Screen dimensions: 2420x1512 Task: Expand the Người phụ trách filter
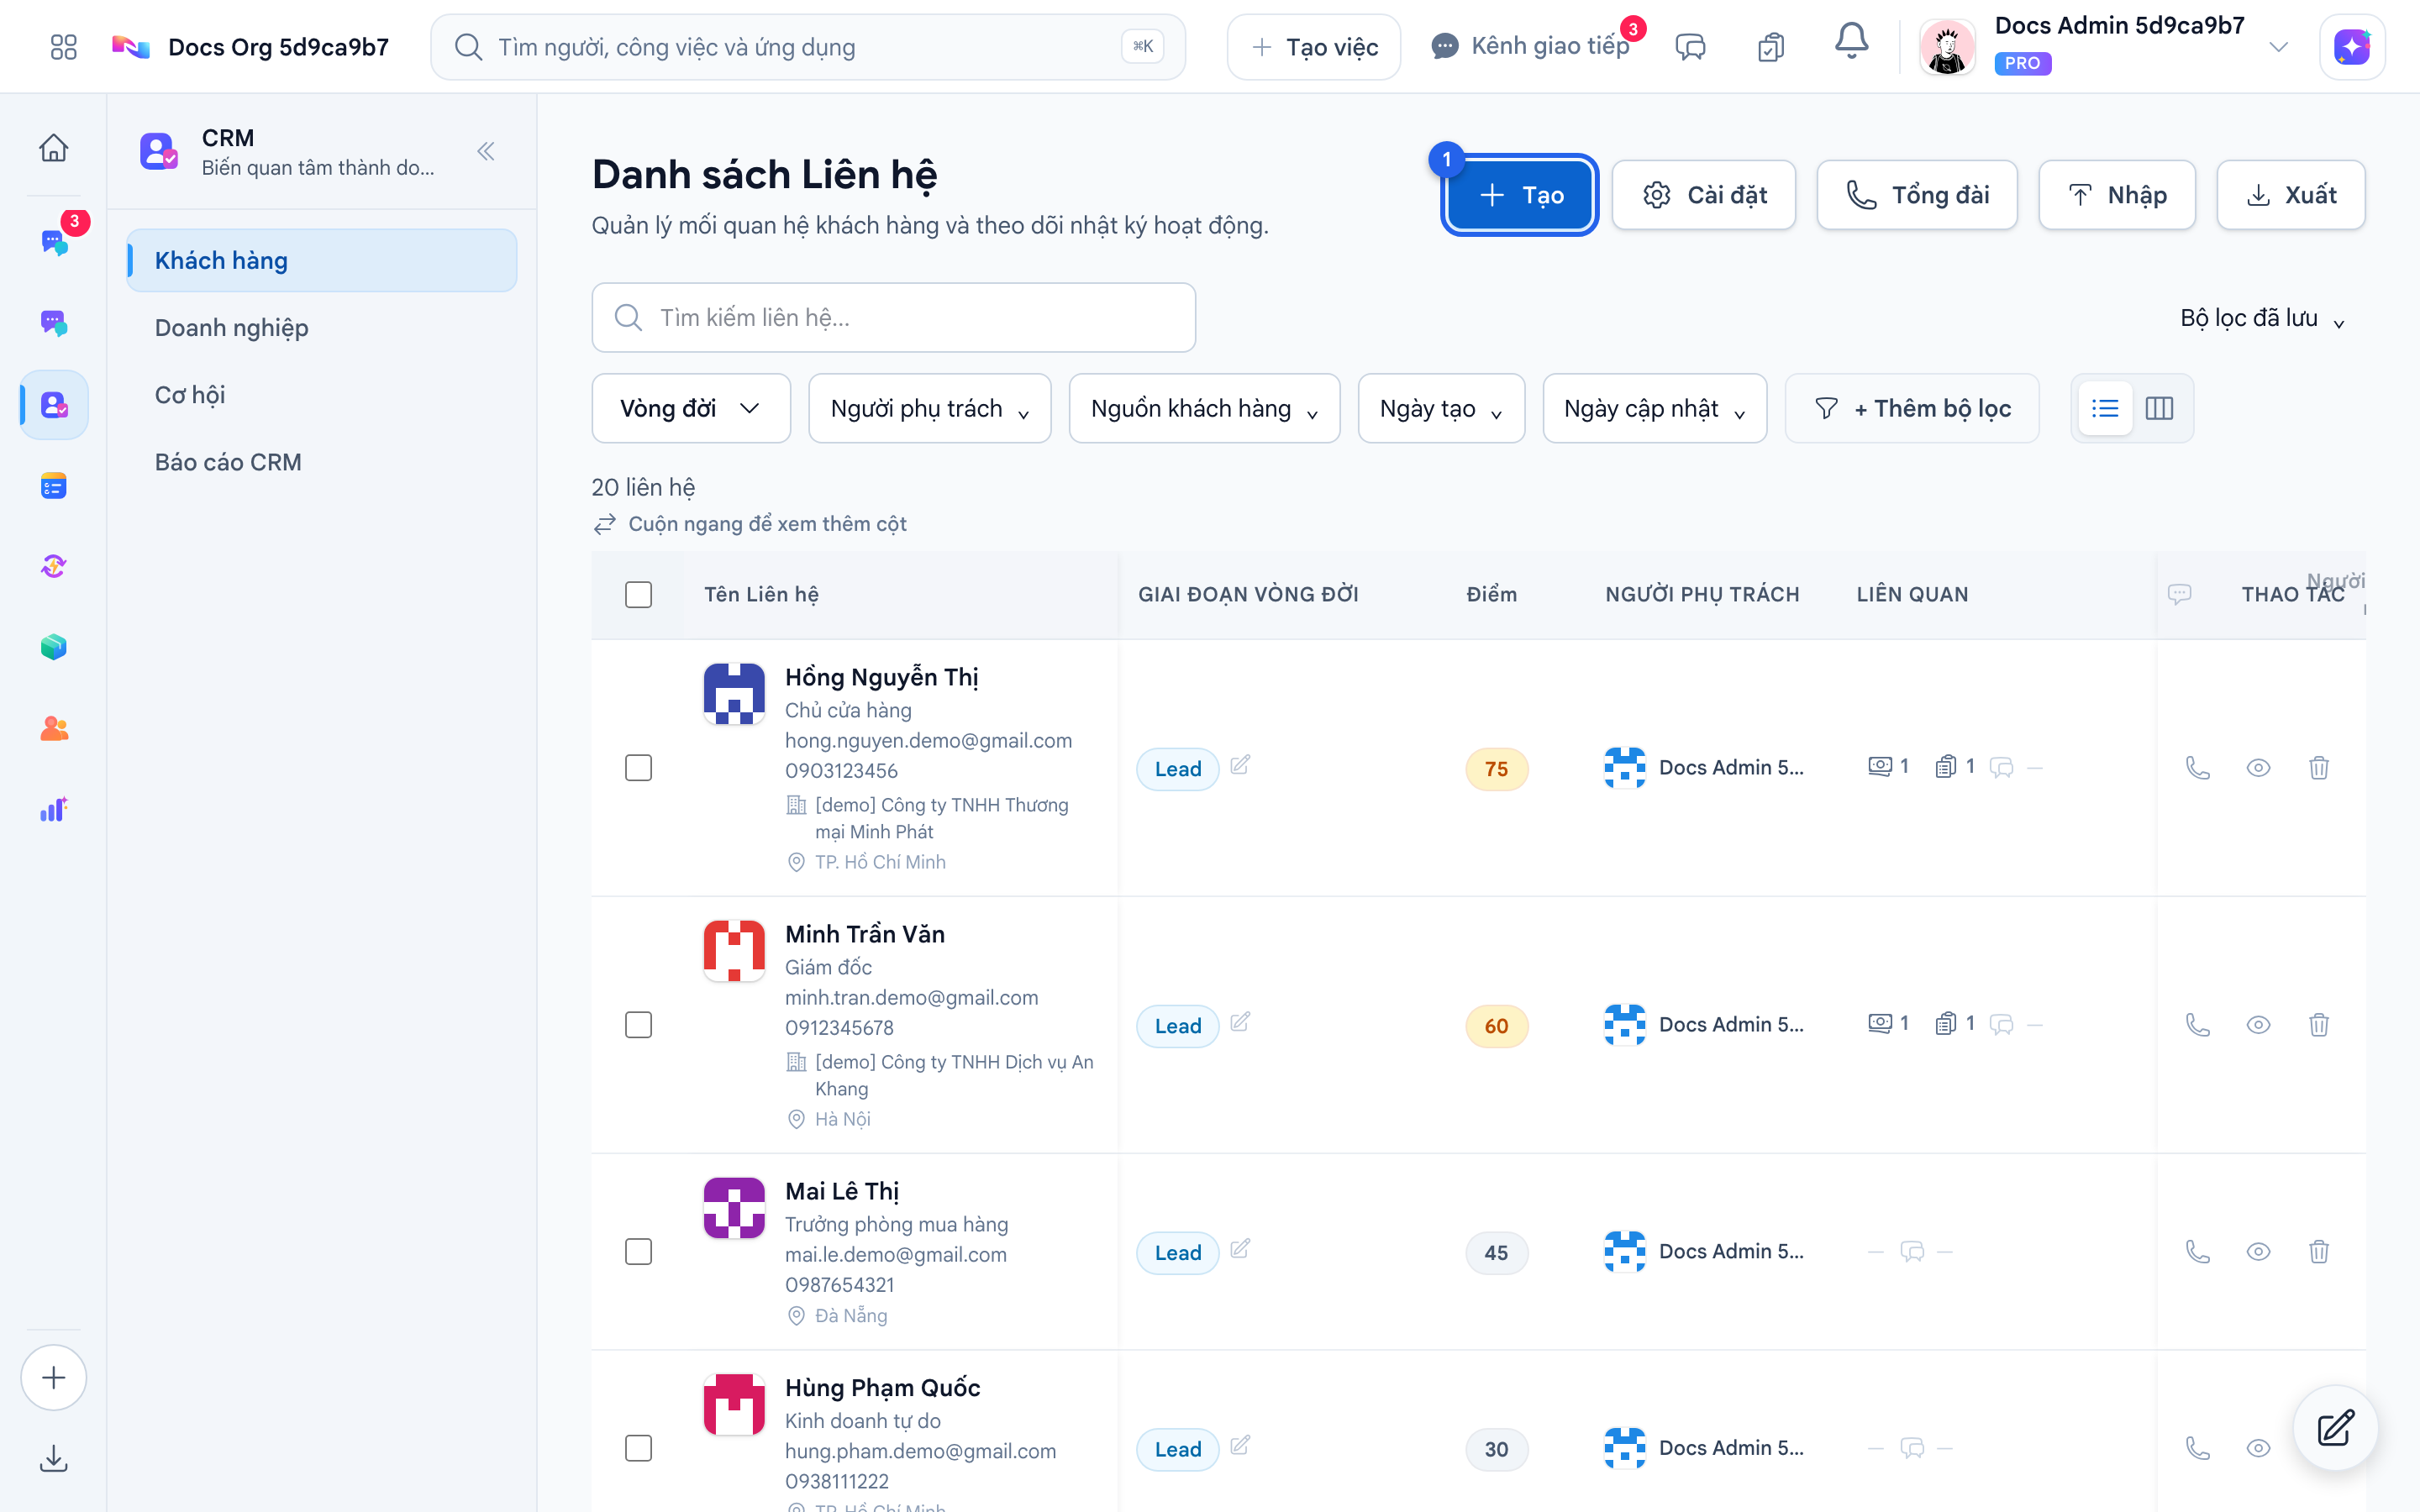(x=930, y=408)
